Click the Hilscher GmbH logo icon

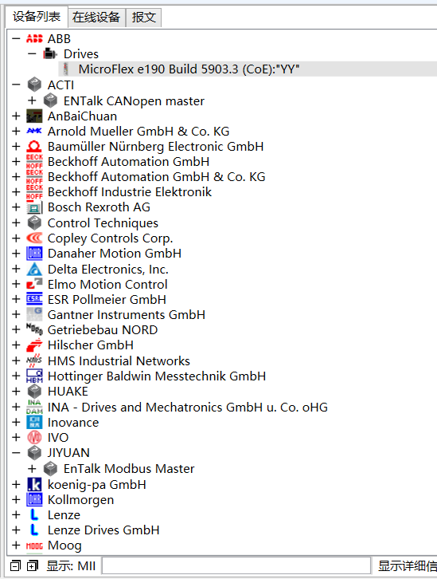(x=34, y=345)
